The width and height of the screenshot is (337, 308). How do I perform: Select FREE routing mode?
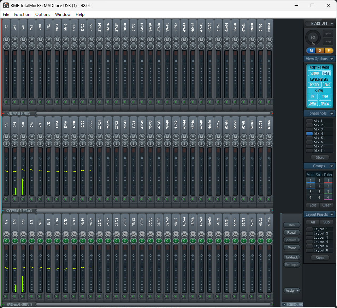pyautogui.click(x=326, y=73)
